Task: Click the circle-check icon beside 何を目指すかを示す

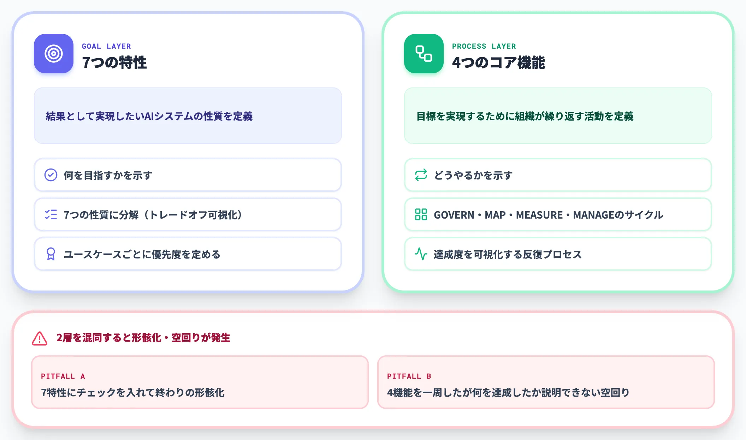Action: click(51, 175)
